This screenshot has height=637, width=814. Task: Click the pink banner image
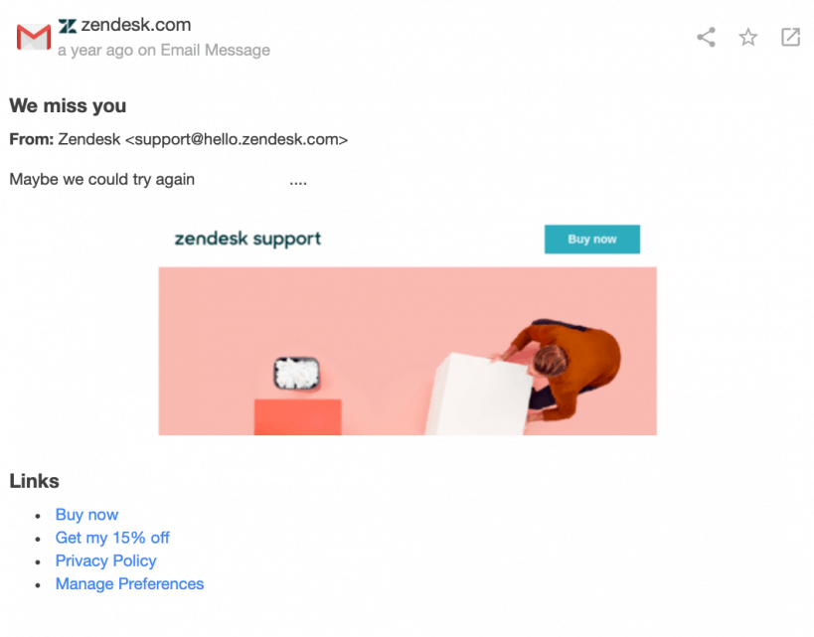[407, 351]
